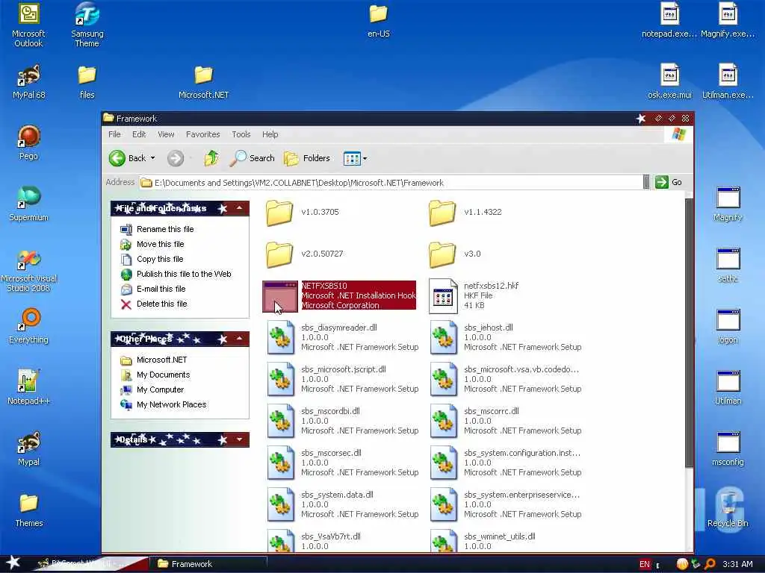Click Rename this file link
The image size is (765, 573).
(x=165, y=229)
